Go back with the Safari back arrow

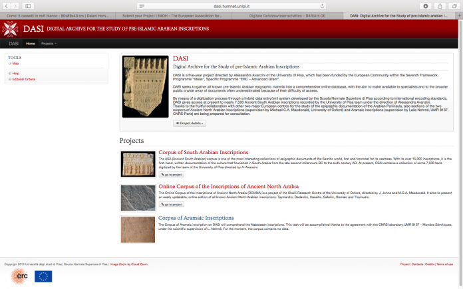coord(7,6)
